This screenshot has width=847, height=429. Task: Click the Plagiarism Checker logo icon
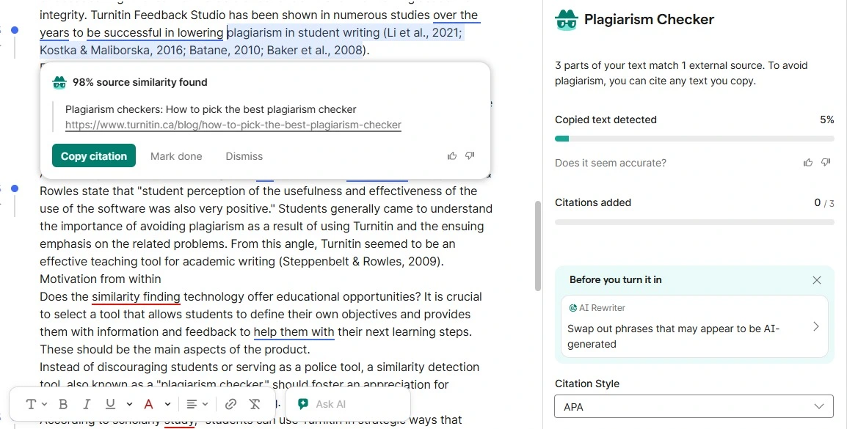(567, 20)
